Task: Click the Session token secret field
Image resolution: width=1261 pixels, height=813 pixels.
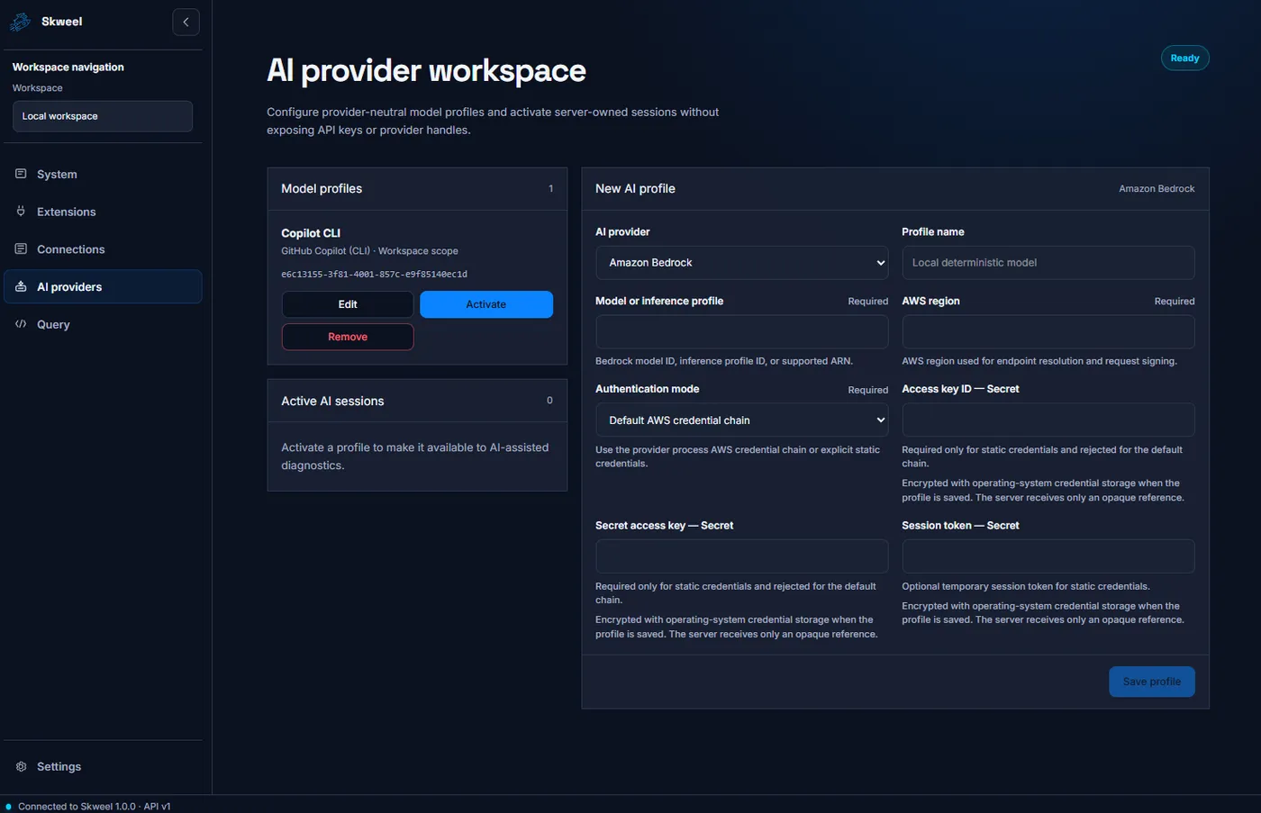Action: click(x=1048, y=556)
